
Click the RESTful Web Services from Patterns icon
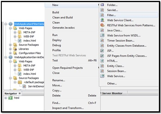102,25
